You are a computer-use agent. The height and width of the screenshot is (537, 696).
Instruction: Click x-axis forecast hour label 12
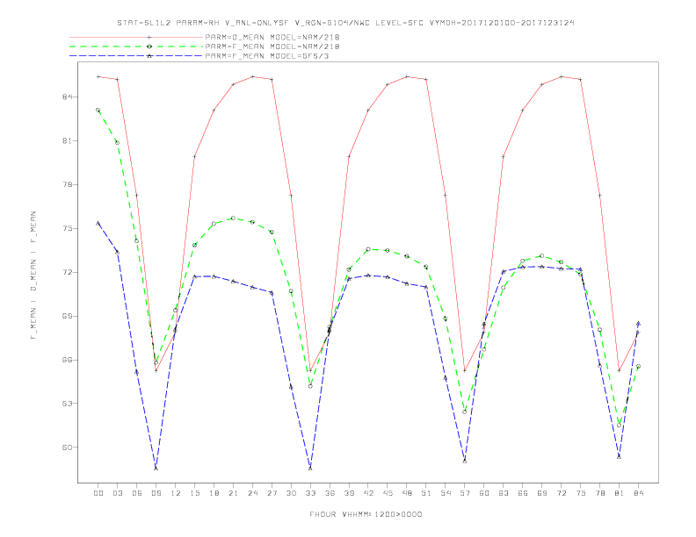(176, 493)
